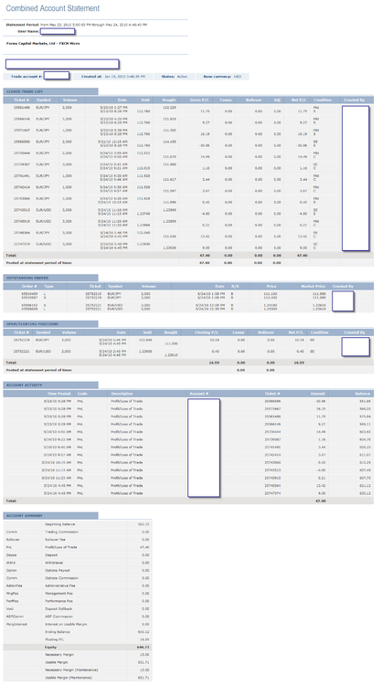Open the Closed Trade List section header

tap(50, 91)
